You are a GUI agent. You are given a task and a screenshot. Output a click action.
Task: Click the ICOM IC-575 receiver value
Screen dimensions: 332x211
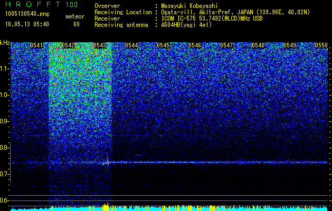click(212, 18)
